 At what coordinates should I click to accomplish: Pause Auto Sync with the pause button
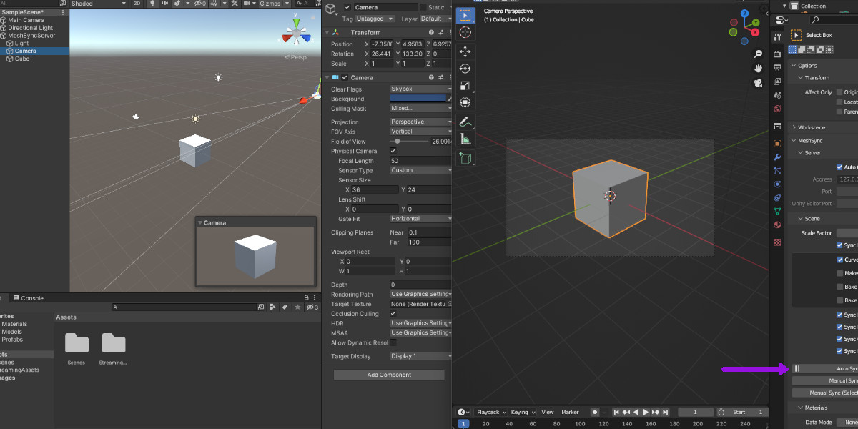(x=797, y=369)
